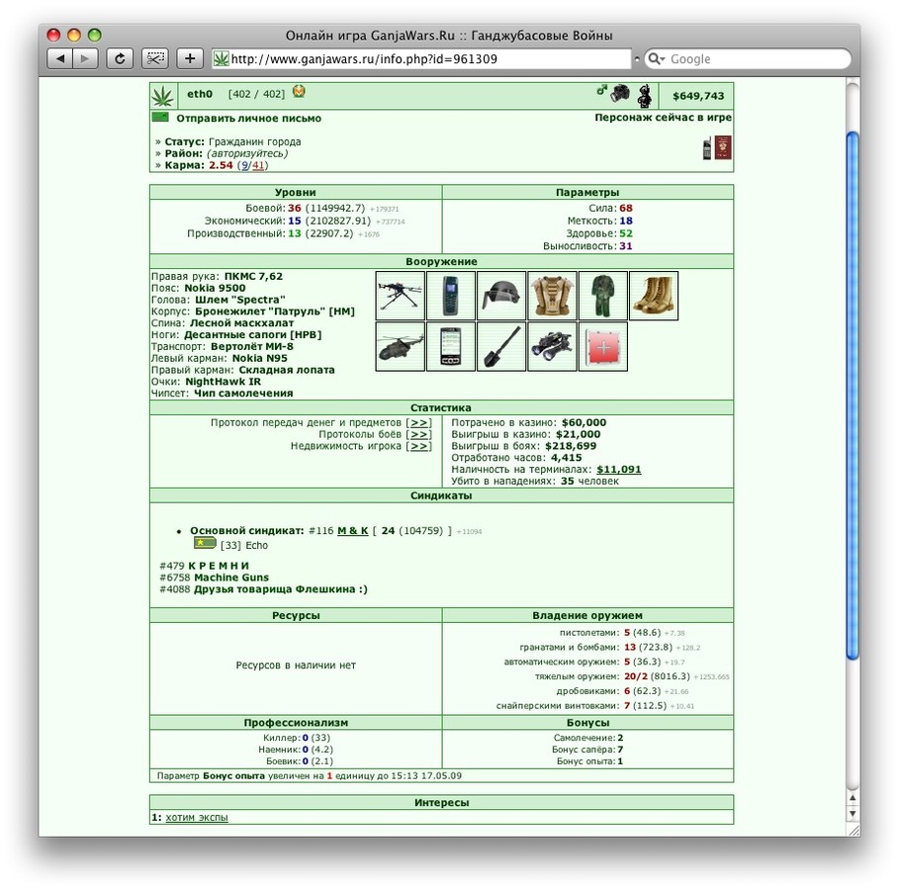Click the window resize grip corner
The height and width of the screenshot is (890, 899).
click(x=854, y=830)
